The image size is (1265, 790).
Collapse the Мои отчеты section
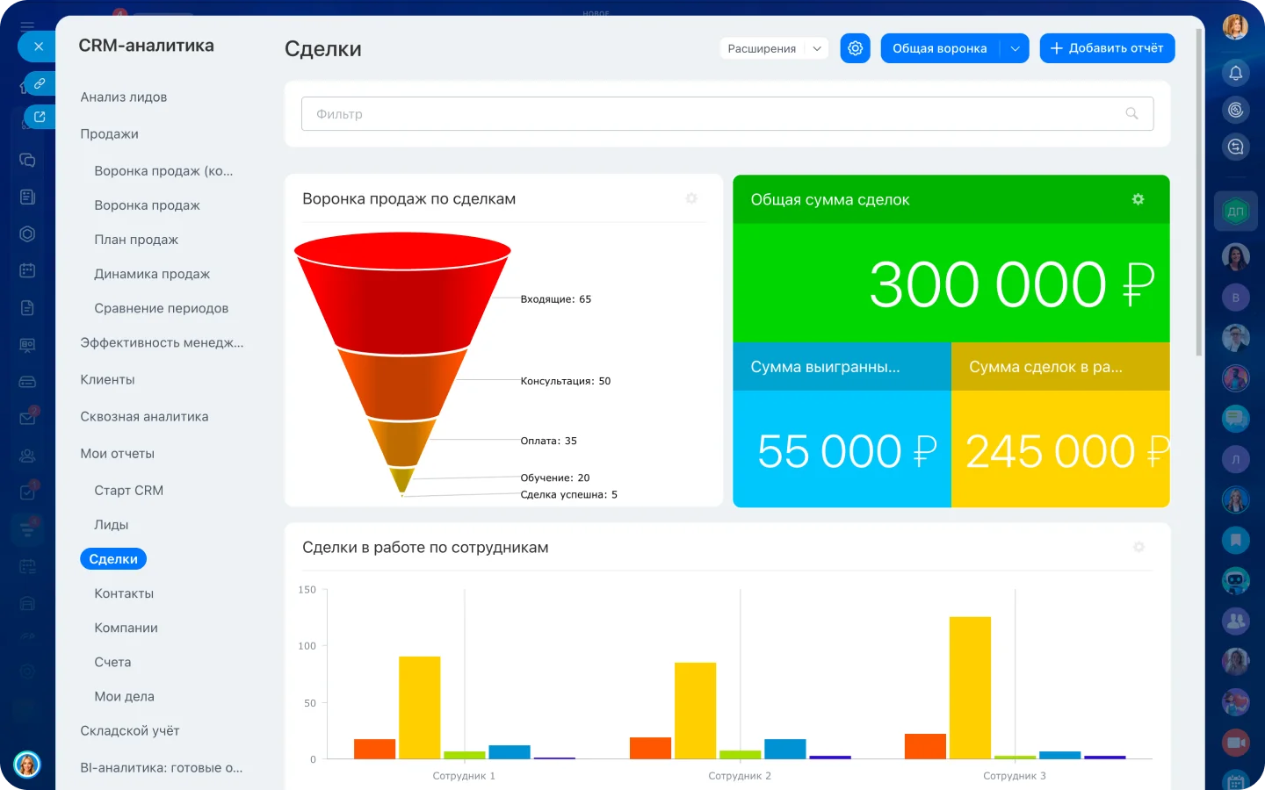pos(118,453)
